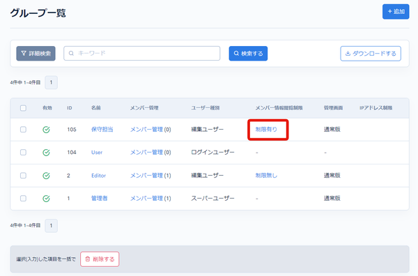The width and height of the screenshot is (418, 276).
Task: Click the 名前 column header
Action: [95, 108]
